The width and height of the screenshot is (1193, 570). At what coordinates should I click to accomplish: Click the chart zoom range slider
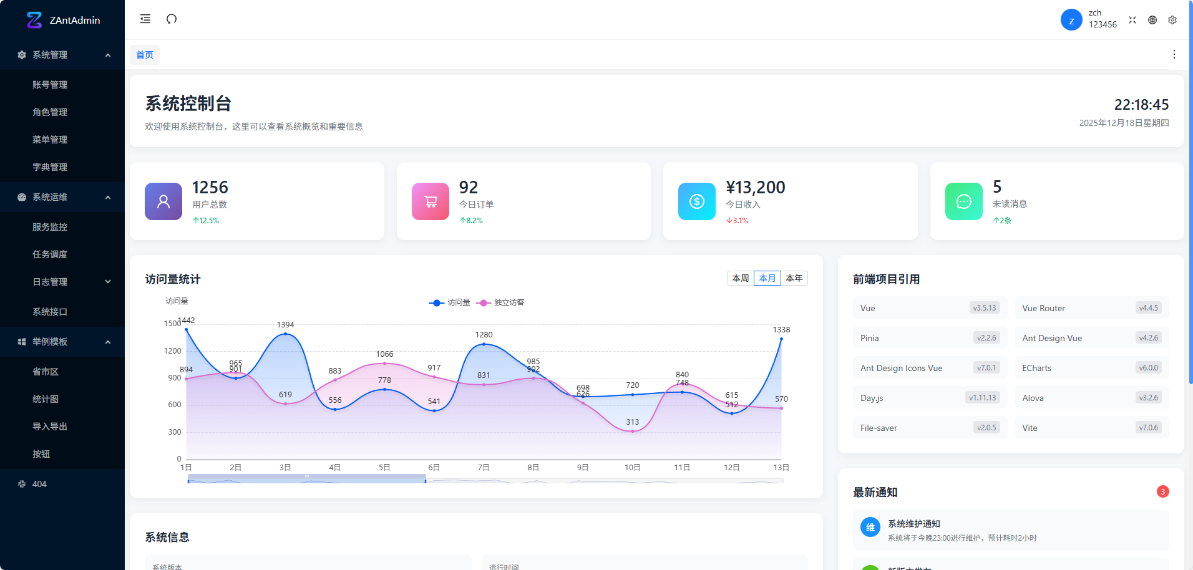306,480
